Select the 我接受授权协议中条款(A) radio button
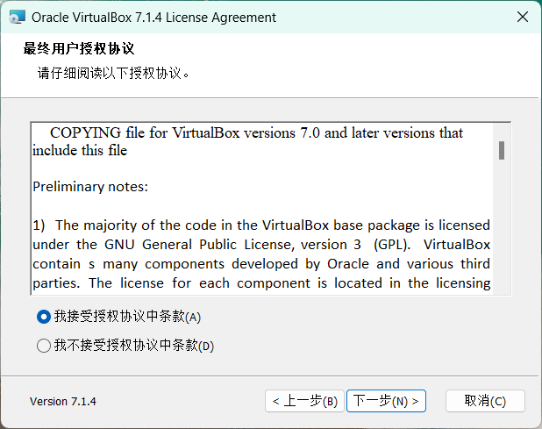This screenshot has width=542, height=429. [44, 317]
